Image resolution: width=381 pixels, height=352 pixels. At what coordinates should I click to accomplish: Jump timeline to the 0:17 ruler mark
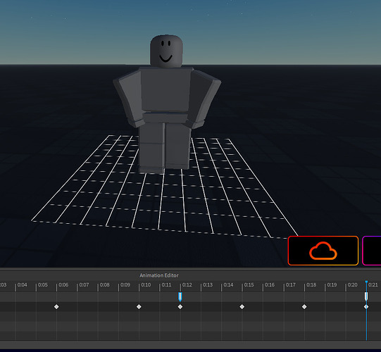click(291, 284)
